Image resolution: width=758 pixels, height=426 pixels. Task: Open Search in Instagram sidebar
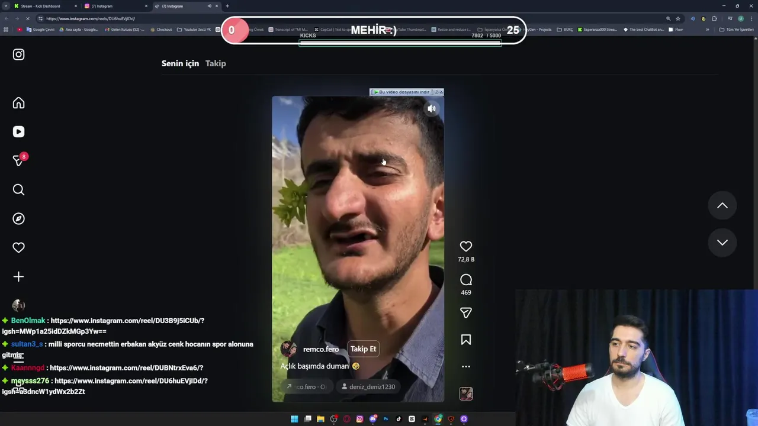(18, 190)
